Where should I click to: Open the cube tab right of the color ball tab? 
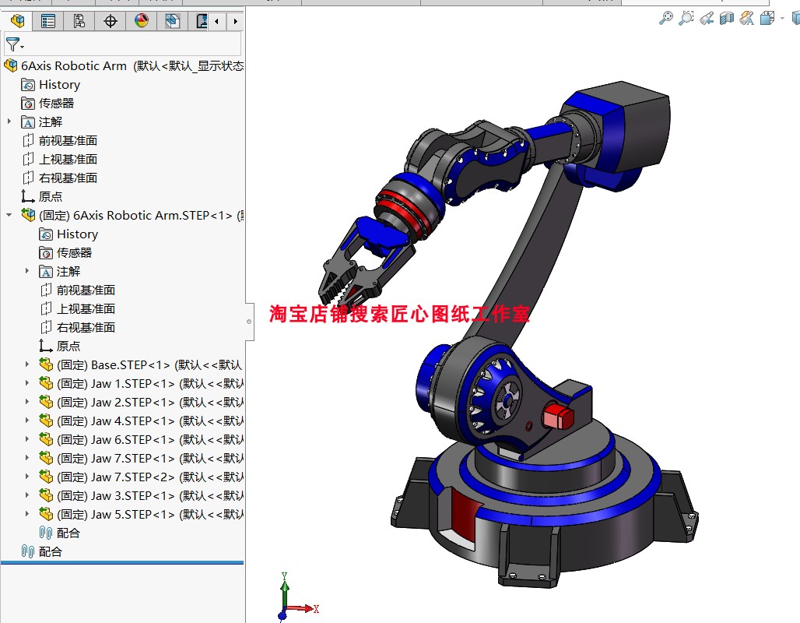point(173,22)
